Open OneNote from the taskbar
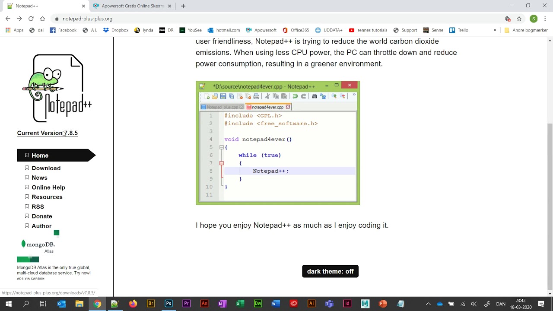 [222, 304]
